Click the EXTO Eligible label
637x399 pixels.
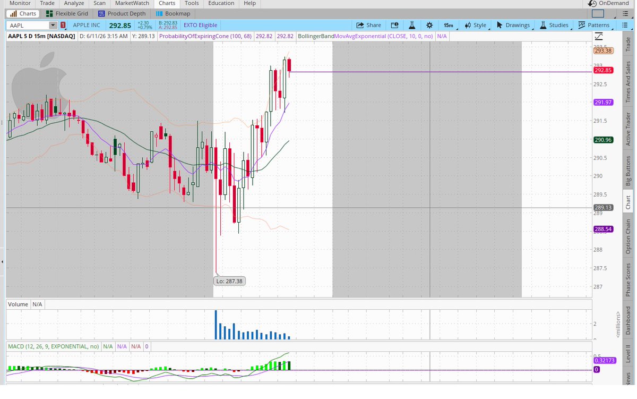pos(200,25)
